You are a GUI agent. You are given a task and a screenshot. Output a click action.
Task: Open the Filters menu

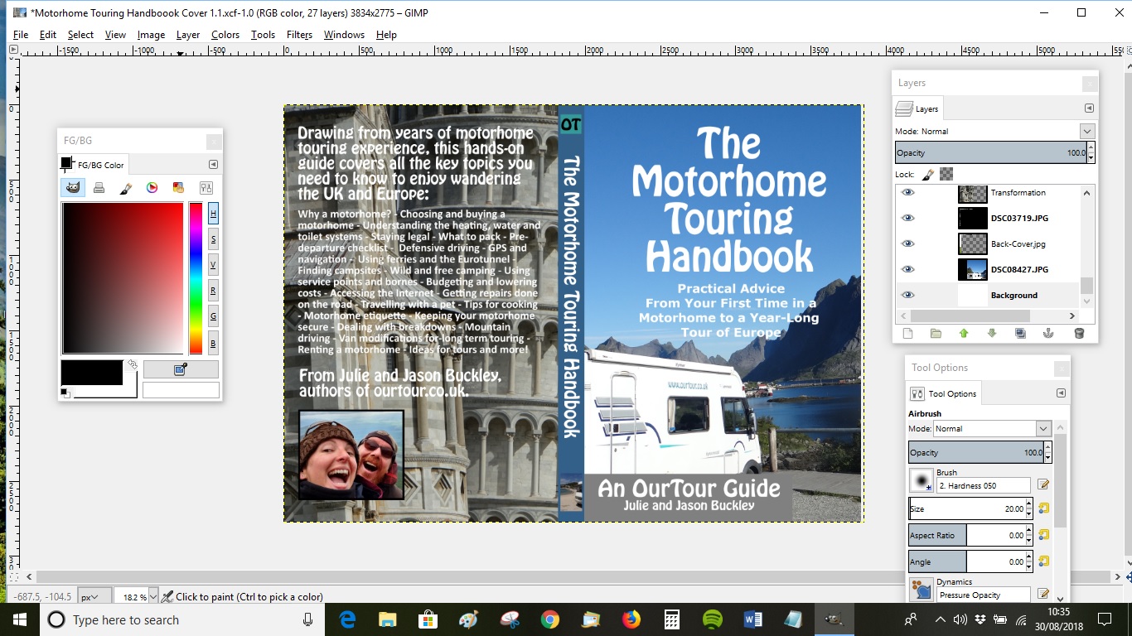coord(298,35)
